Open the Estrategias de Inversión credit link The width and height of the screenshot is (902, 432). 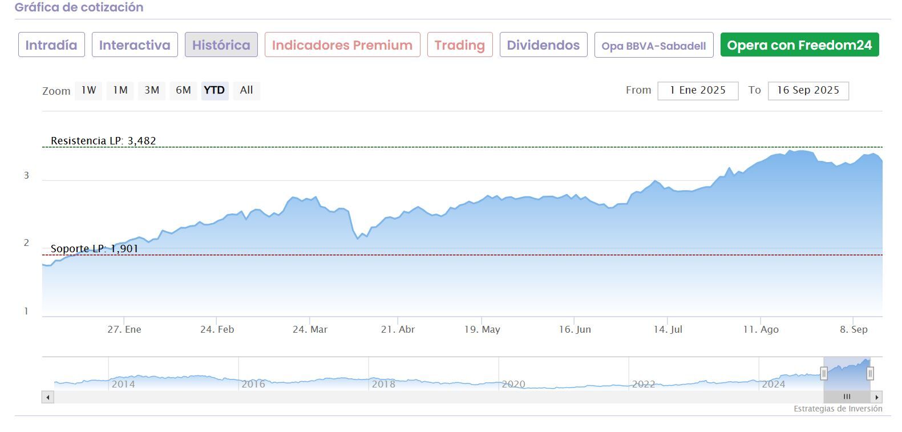tap(838, 409)
